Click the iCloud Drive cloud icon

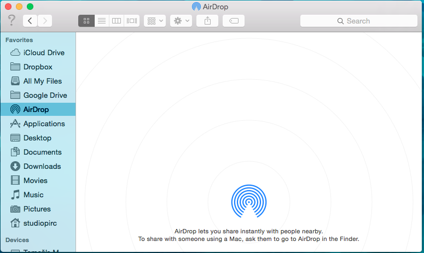[x=15, y=52]
